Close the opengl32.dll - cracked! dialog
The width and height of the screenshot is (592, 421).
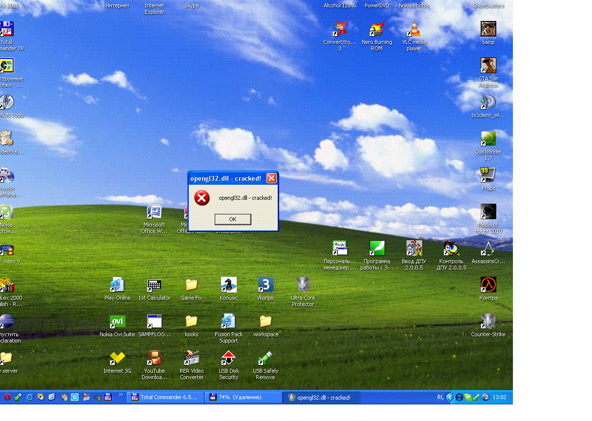click(271, 178)
